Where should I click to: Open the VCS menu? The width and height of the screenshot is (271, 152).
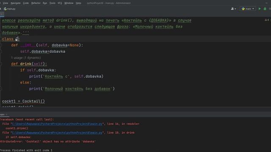pos(60,3)
